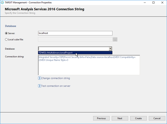This screenshot has height=124, width=167.
Task: Click the Specify the Connection String subtitle
Action: tap(20, 13)
